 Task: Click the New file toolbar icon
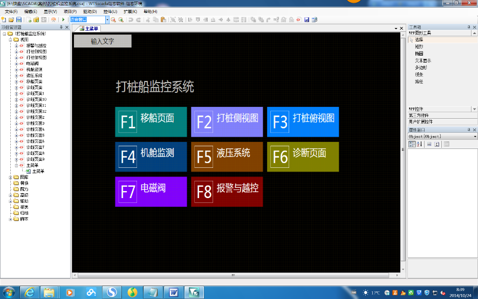coord(3,19)
